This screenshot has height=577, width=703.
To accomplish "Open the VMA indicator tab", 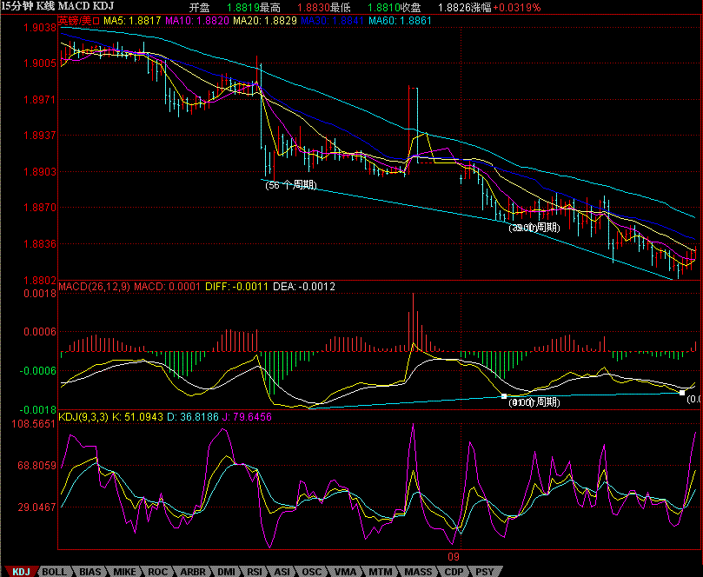I will (345, 571).
